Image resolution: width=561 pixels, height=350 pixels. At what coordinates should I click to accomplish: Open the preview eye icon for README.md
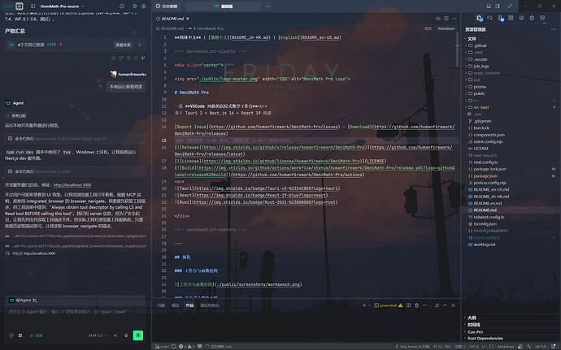438,19
